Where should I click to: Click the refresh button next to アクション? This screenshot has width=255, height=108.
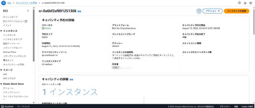point(199,11)
